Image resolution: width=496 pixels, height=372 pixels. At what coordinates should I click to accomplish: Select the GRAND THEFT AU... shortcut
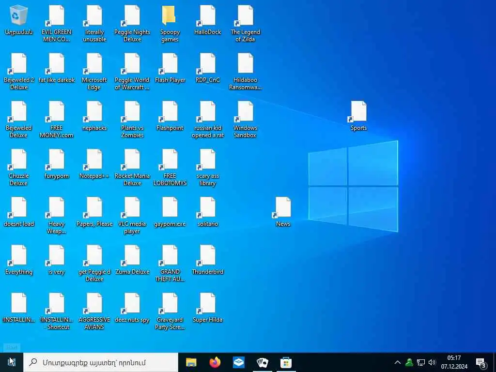coord(170,263)
